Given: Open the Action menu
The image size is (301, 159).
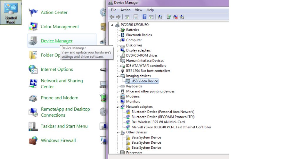Looking at the screenshot, I should 125,10.
